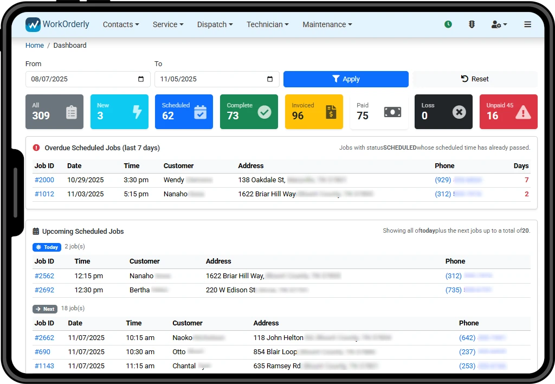Viewport: 555px width, 384px height.
Task: Open the user settings dropdown
Action: 499,24
